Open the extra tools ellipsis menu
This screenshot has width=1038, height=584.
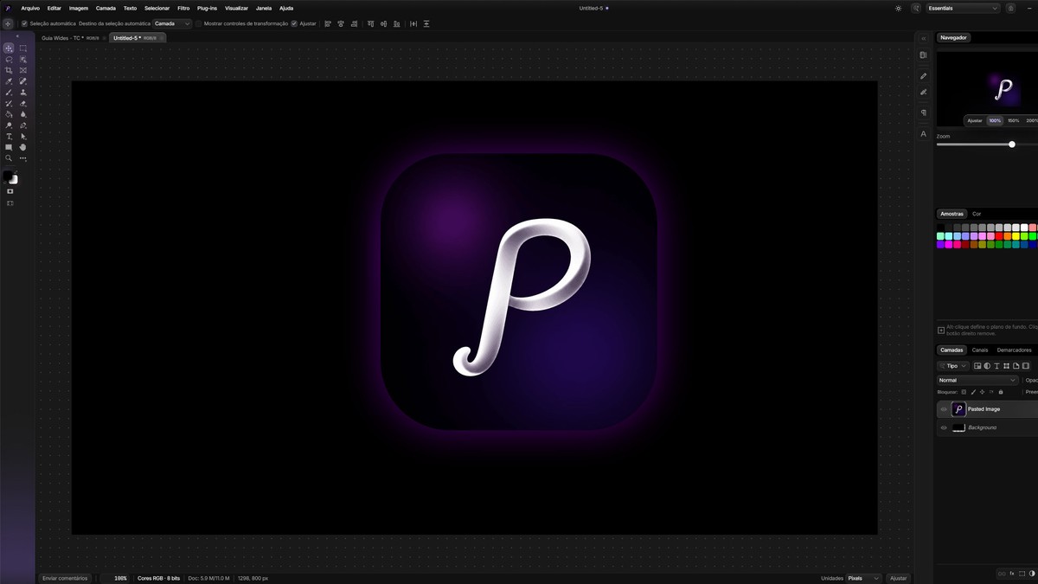[23, 158]
